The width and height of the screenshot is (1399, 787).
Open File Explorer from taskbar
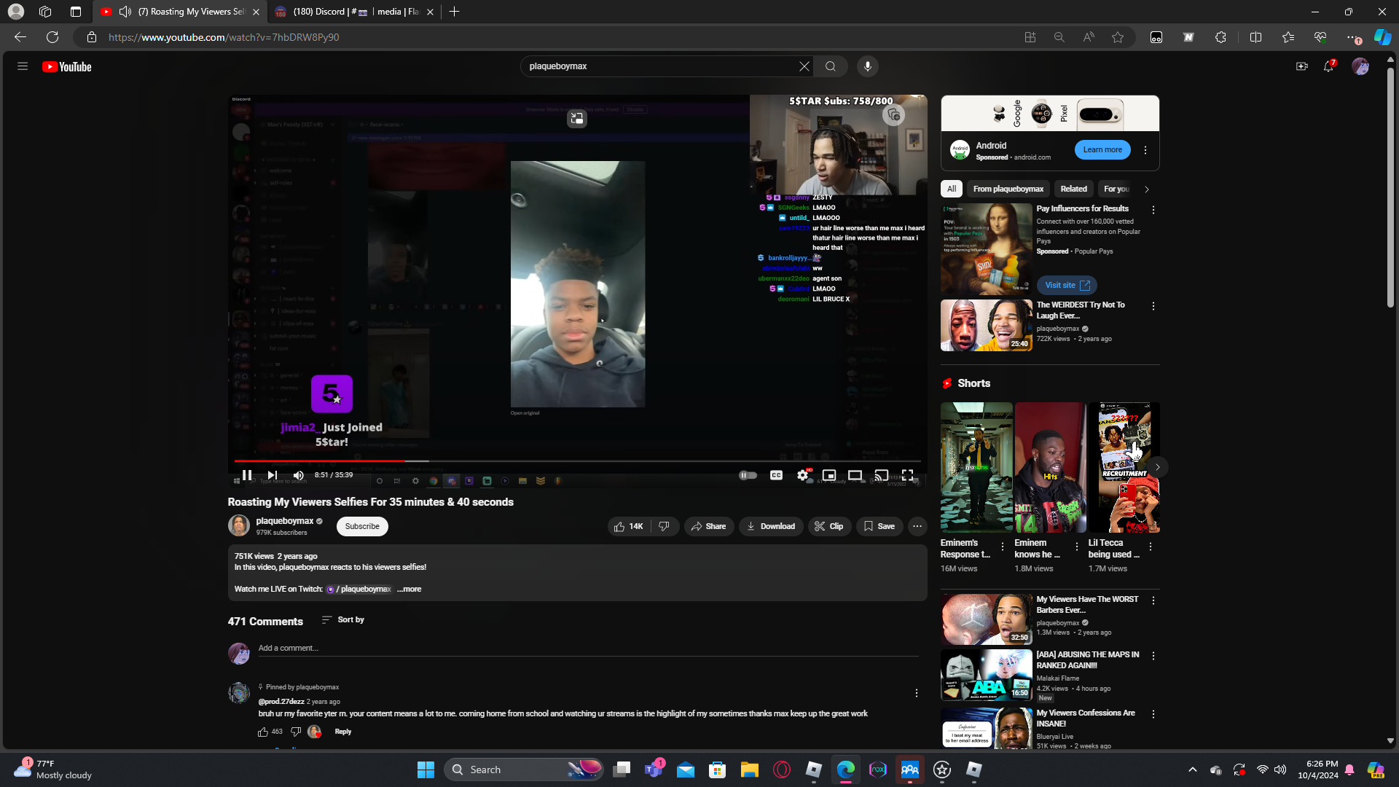(750, 770)
